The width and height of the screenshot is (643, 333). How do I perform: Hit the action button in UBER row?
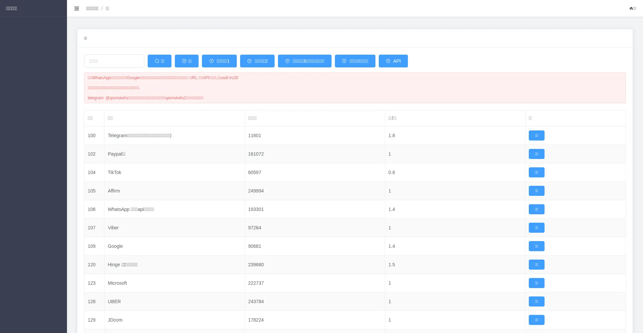[536, 301]
